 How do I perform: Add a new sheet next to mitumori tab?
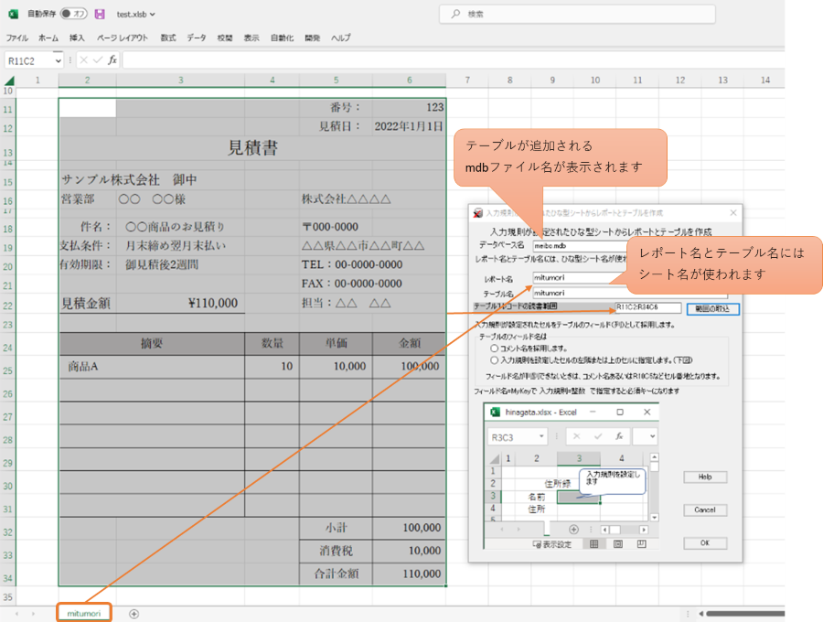pyautogui.click(x=134, y=614)
